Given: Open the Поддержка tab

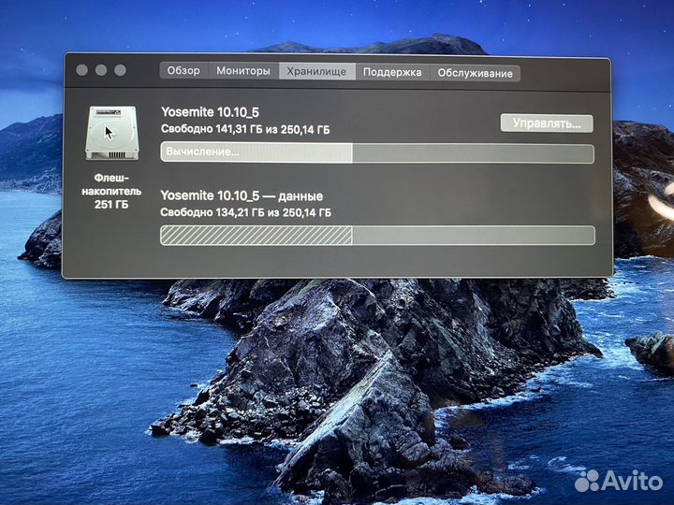Looking at the screenshot, I should point(392,72).
